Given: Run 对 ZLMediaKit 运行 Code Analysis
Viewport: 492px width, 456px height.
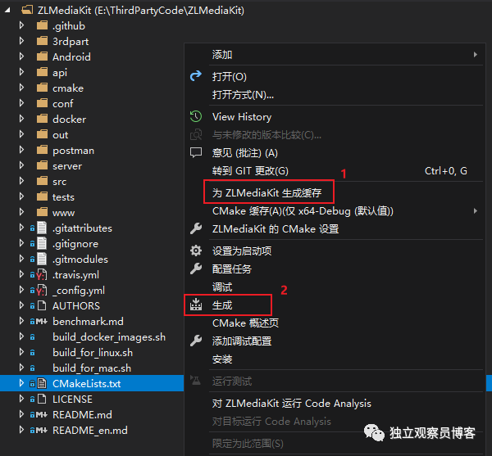Looking at the screenshot, I should (335, 404).
